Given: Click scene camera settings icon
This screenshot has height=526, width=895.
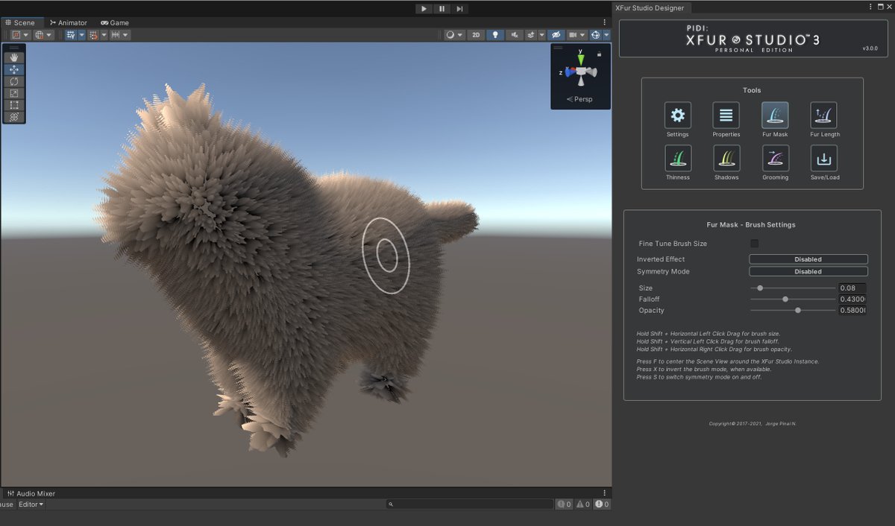Looking at the screenshot, I should (574, 35).
